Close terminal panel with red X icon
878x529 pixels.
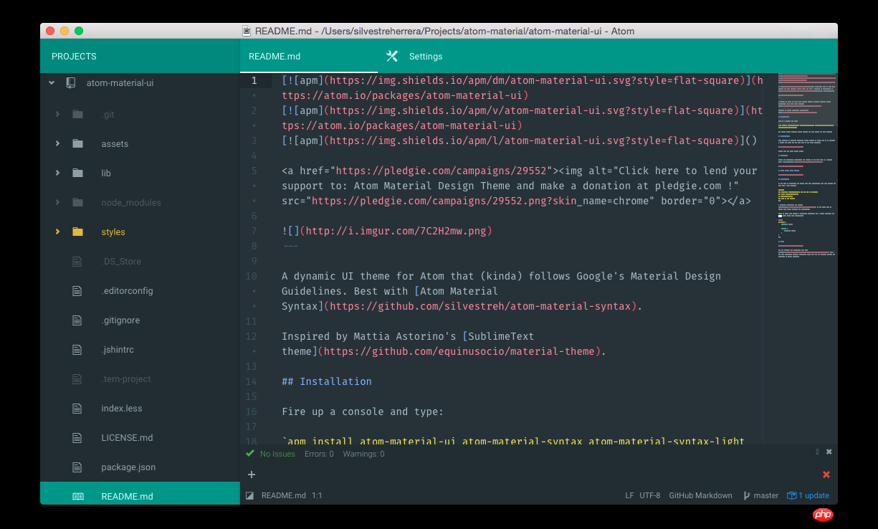826,475
